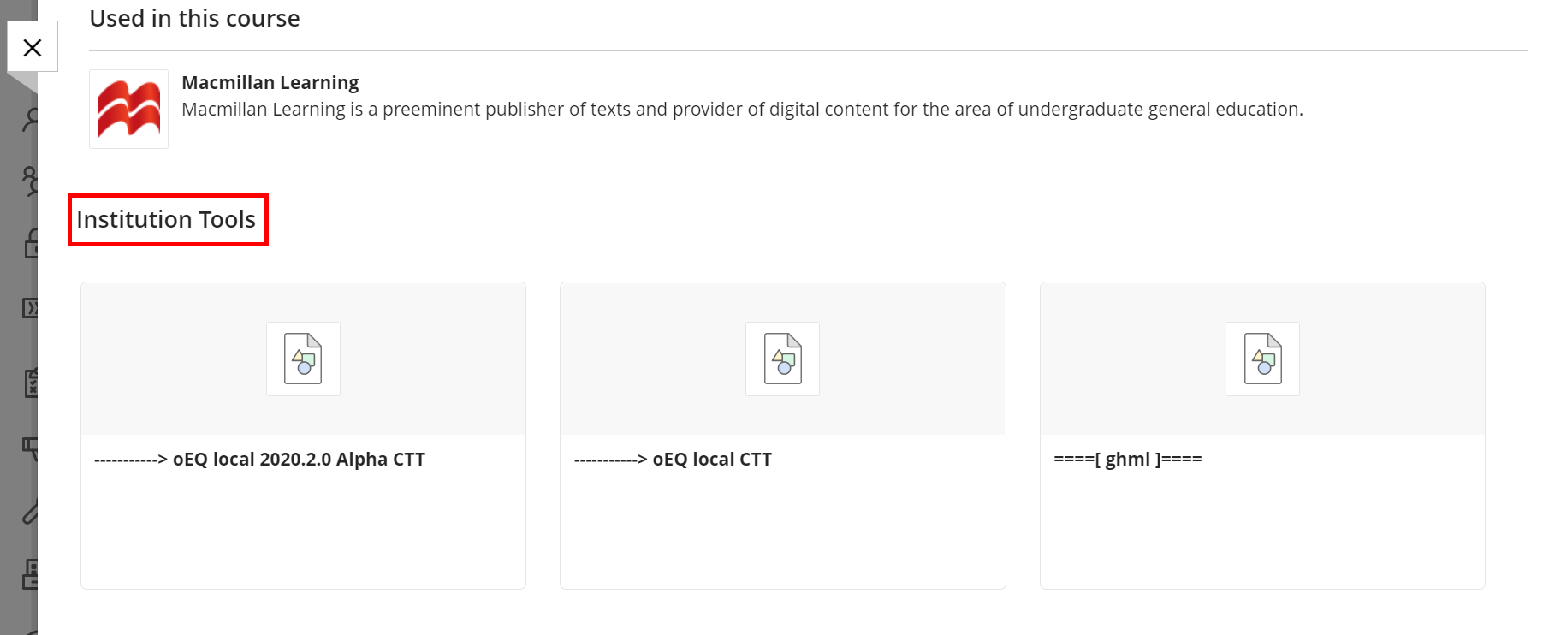Launch the oEQ local CTT tool
This screenshot has width=1549, height=635.
click(782, 435)
